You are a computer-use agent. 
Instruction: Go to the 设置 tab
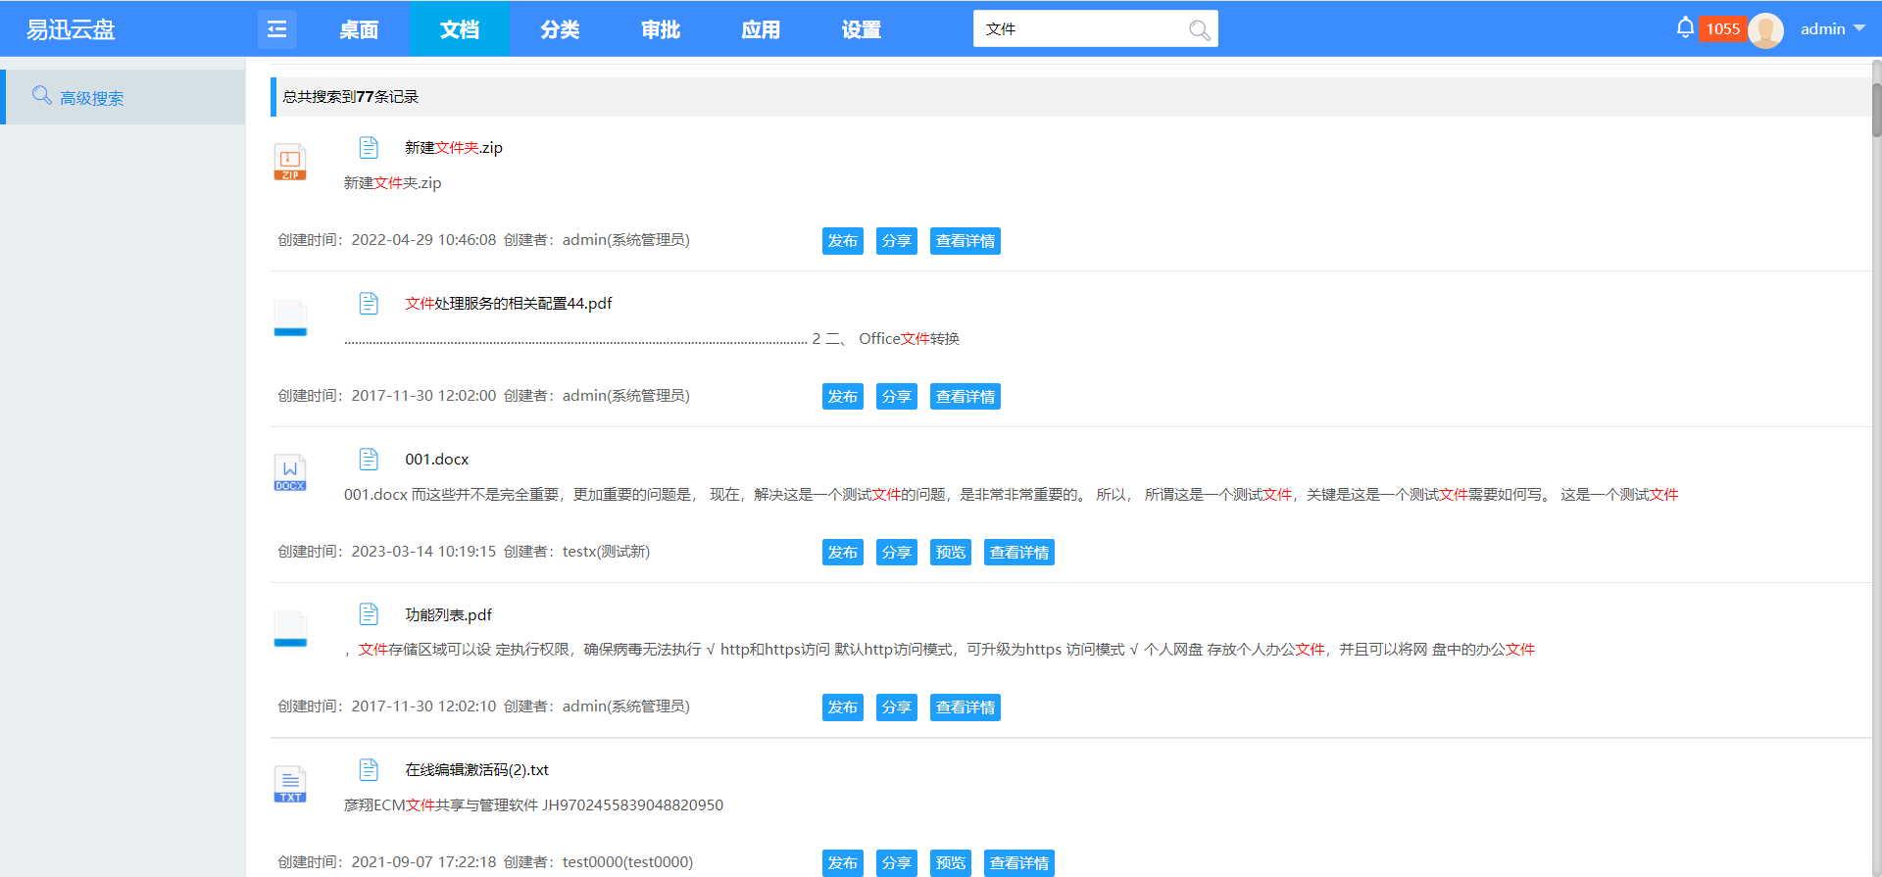point(861,29)
